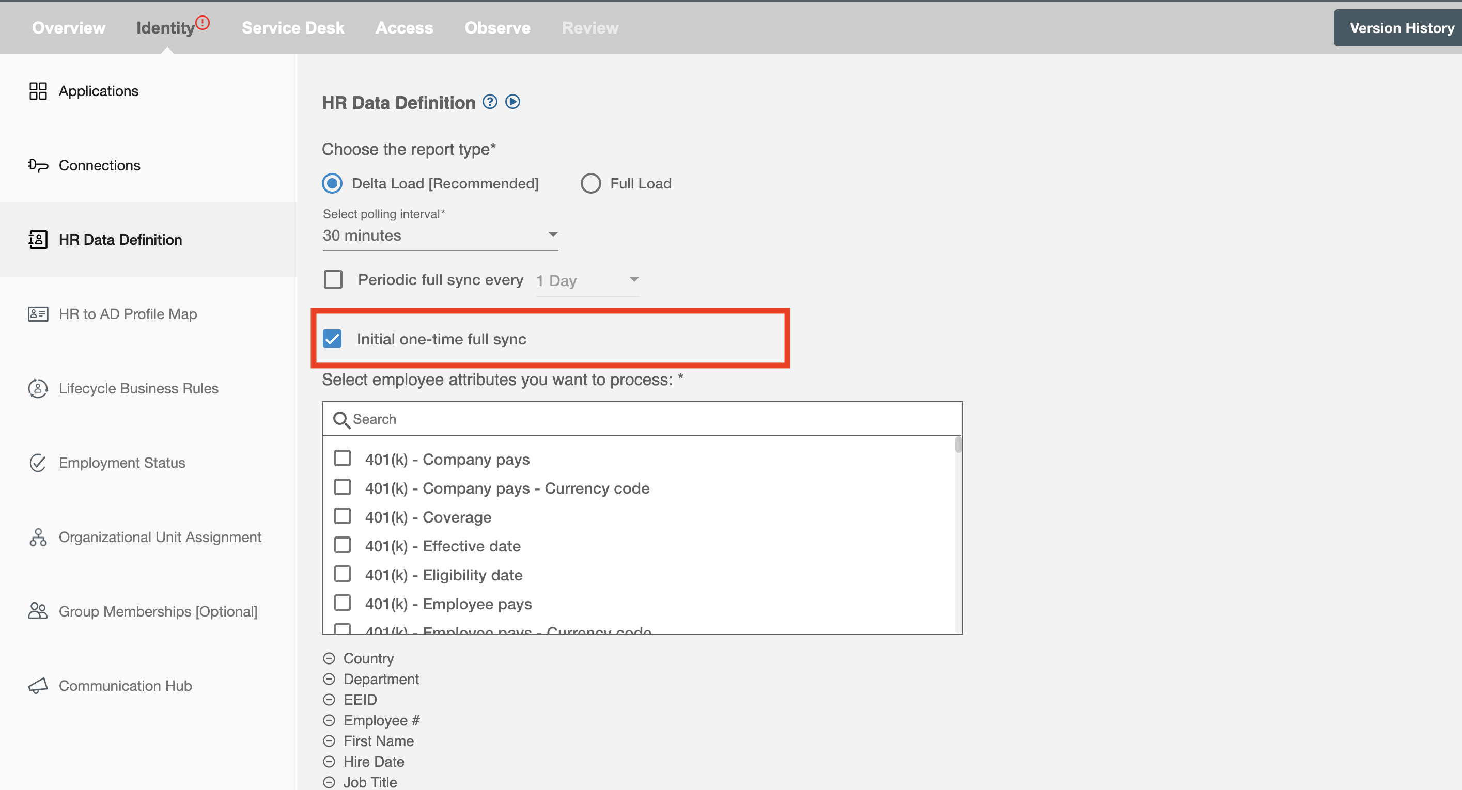Click the Applications grid icon in sidebar
The width and height of the screenshot is (1462, 790).
38,91
